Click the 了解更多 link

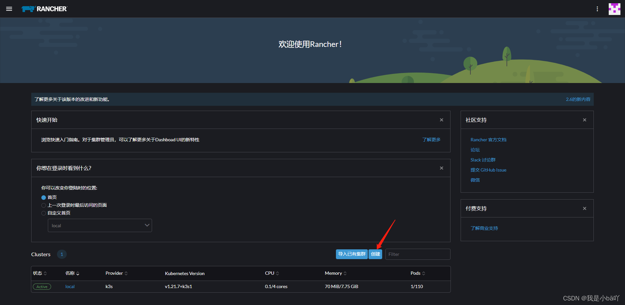[x=431, y=140]
